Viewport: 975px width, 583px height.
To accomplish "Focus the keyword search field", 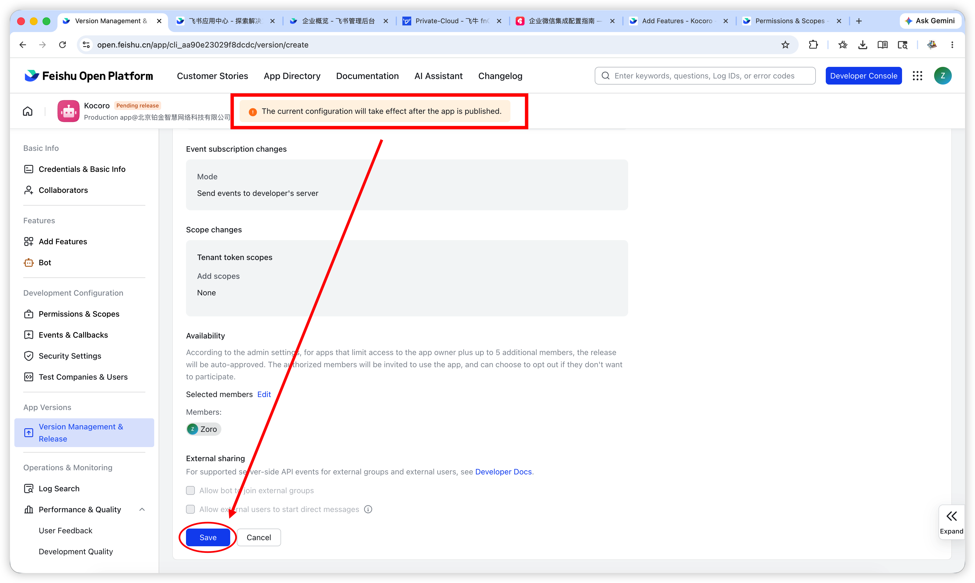I will [705, 76].
